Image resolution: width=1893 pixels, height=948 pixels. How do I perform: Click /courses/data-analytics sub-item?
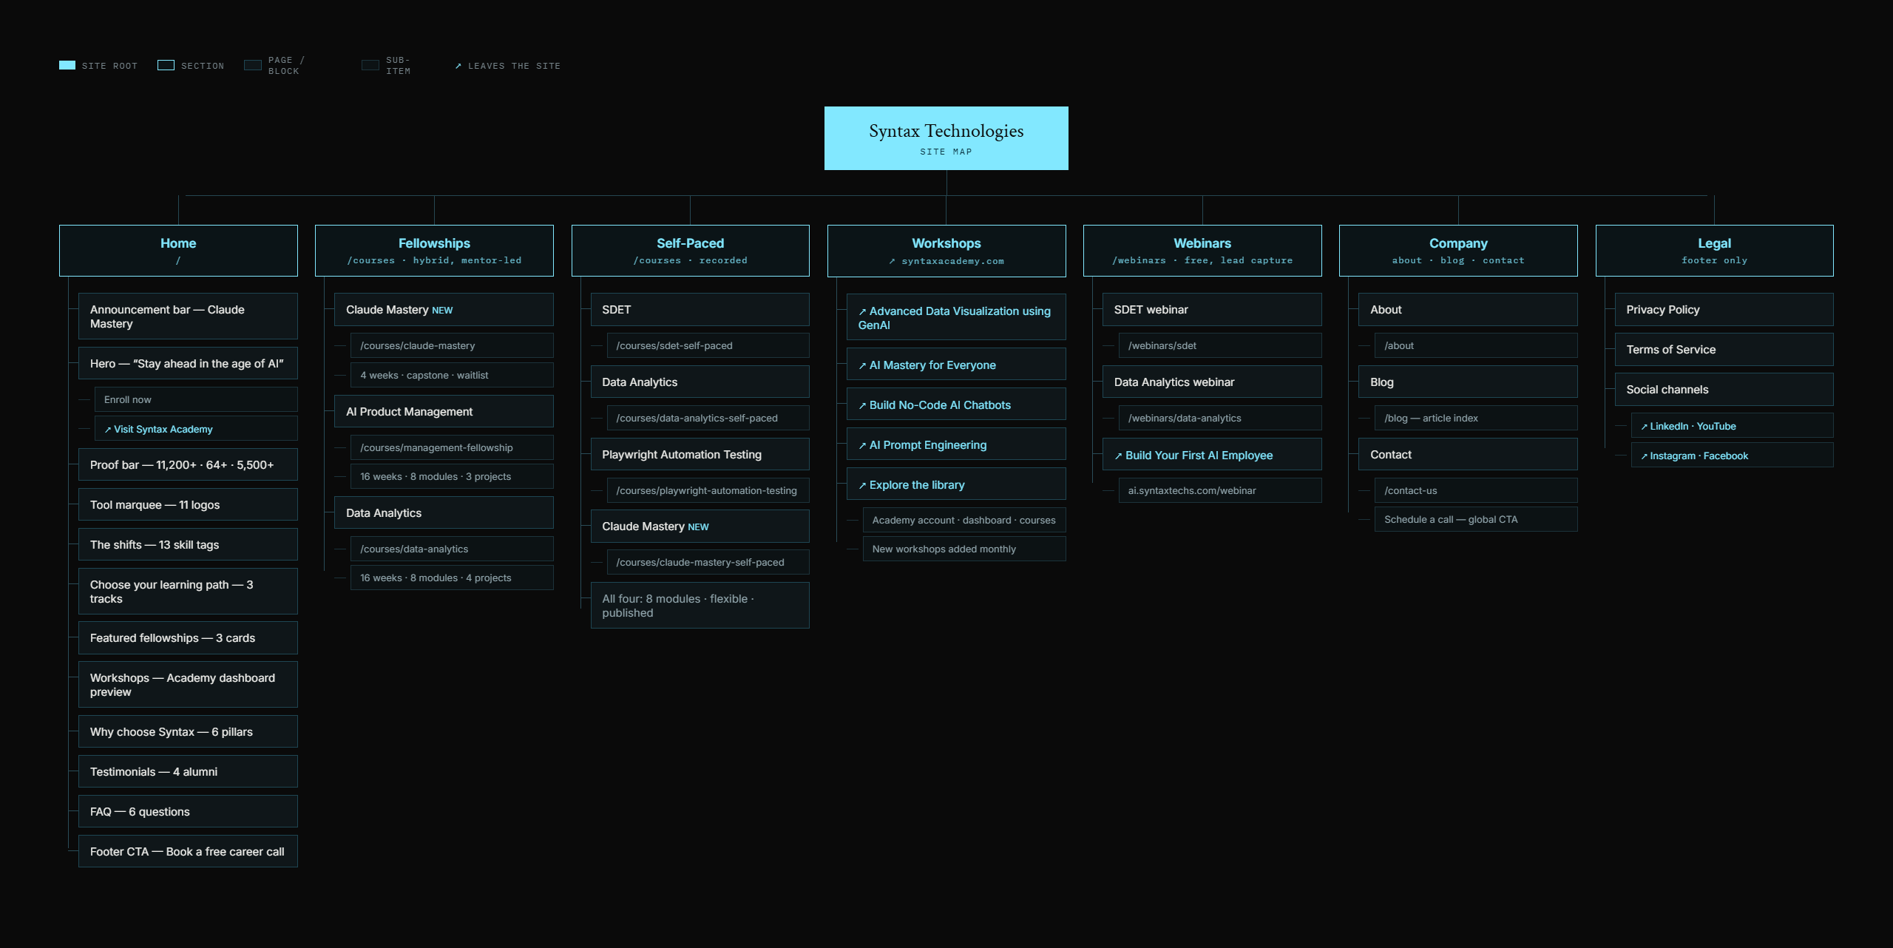click(x=452, y=549)
